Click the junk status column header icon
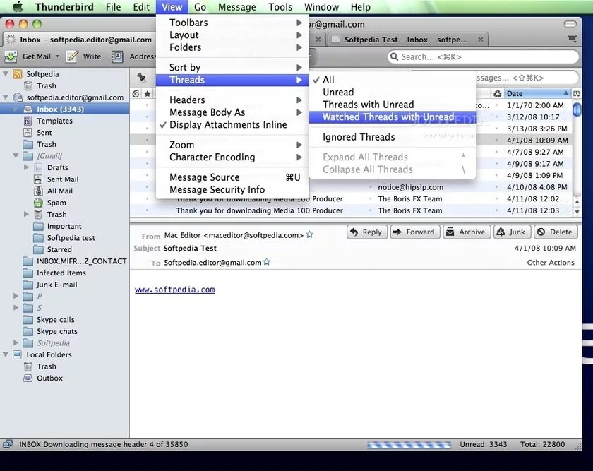The width and height of the screenshot is (593, 471). coord(497,93)
